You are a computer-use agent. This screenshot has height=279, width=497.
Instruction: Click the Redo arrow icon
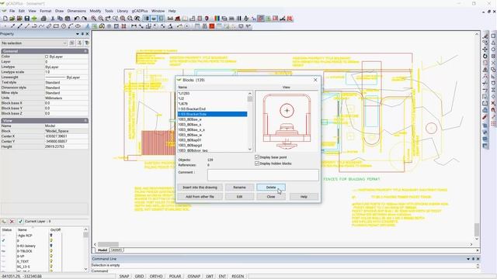(x=84, y=19)
